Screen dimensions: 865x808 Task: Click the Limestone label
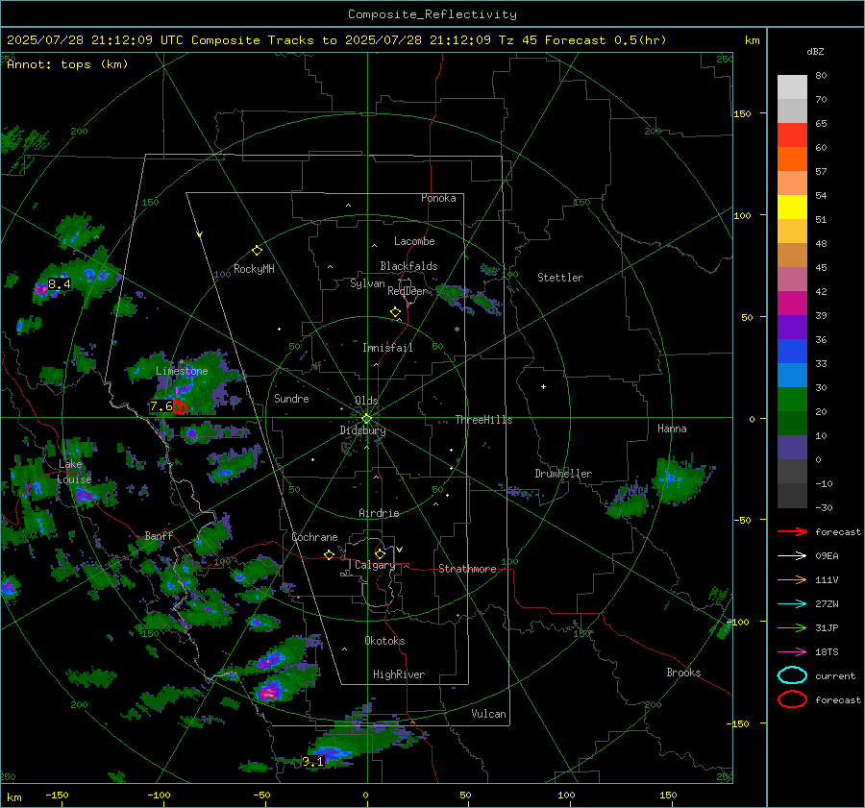click(182, 371)
